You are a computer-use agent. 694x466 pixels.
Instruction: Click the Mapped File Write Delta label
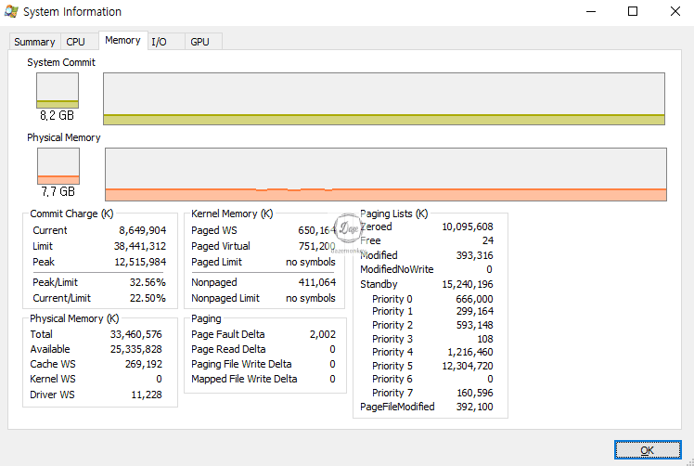244,379
